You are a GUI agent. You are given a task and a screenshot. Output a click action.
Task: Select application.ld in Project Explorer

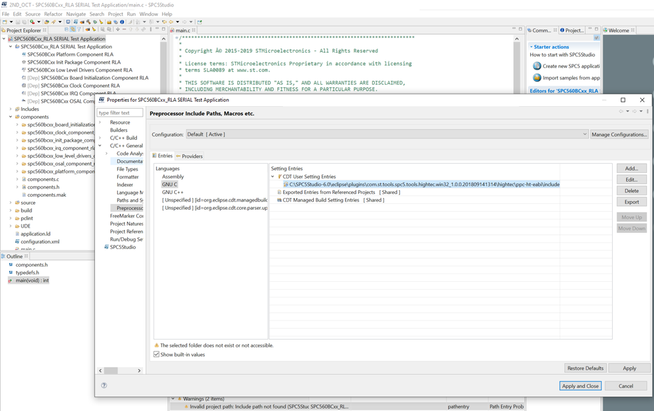point(35,233)
